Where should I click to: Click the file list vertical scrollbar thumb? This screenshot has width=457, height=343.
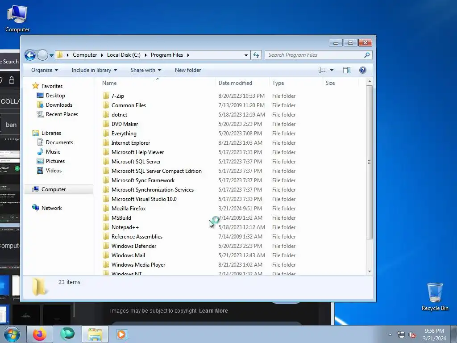369,162
